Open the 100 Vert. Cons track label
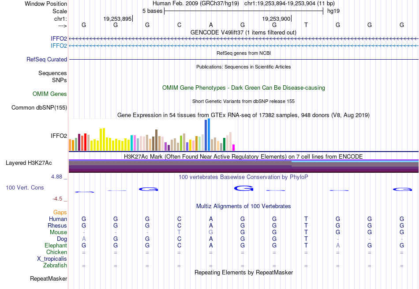This screenshot has width=419, height=289. (x=25, y=187)
